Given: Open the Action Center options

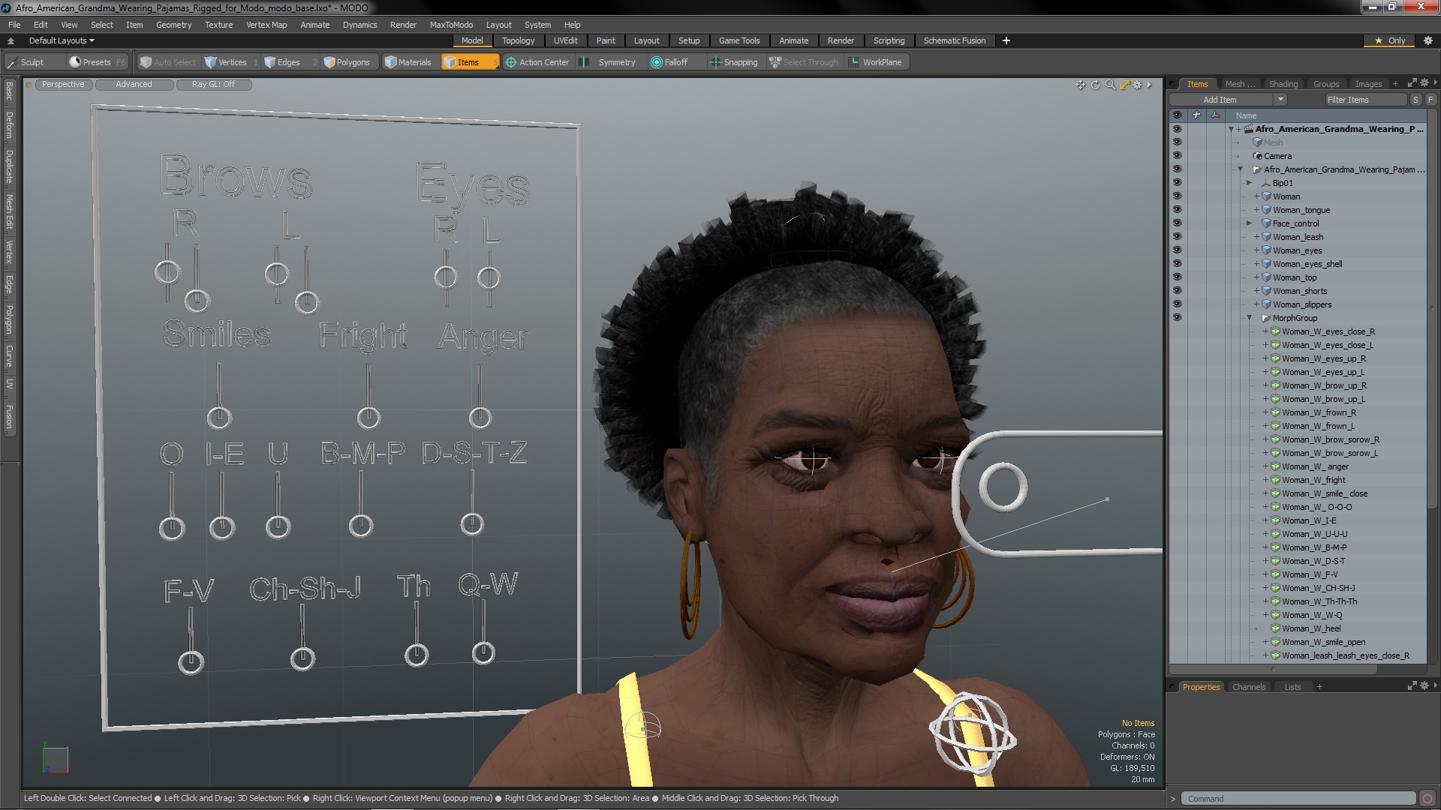Looking at the screenshot, I should tap(537, 62).
